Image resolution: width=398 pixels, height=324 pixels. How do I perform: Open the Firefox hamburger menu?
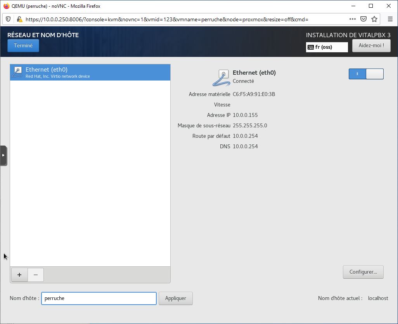pyautogui.click(x=390, y=19)
